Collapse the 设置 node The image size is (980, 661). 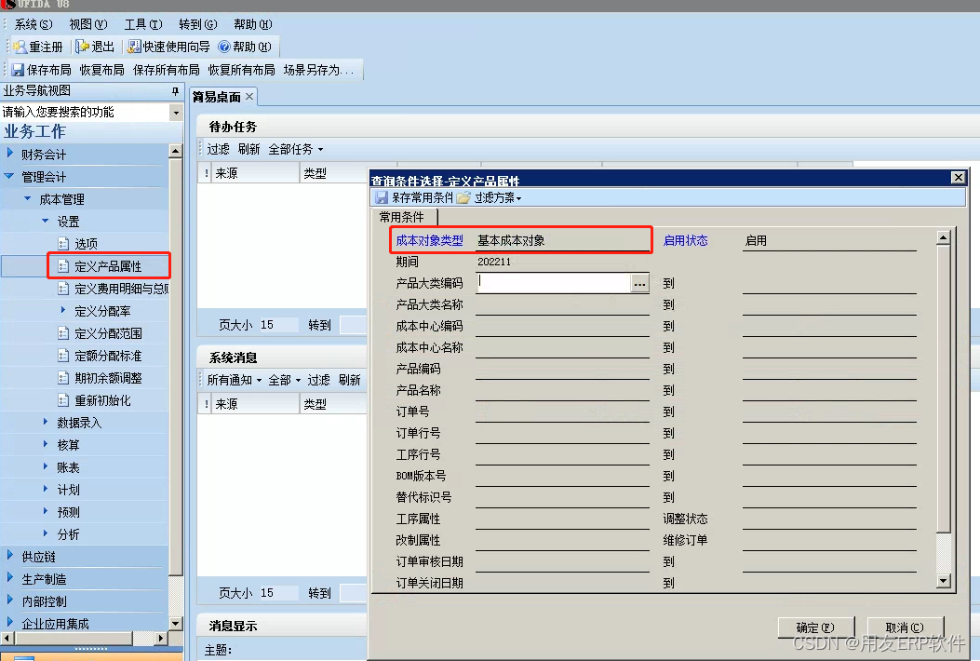(x=45, y=221)
